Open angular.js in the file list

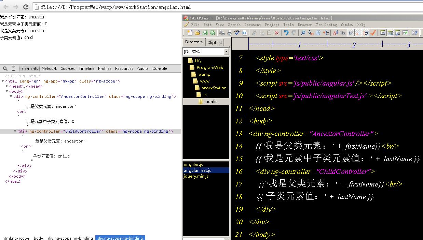193,165
